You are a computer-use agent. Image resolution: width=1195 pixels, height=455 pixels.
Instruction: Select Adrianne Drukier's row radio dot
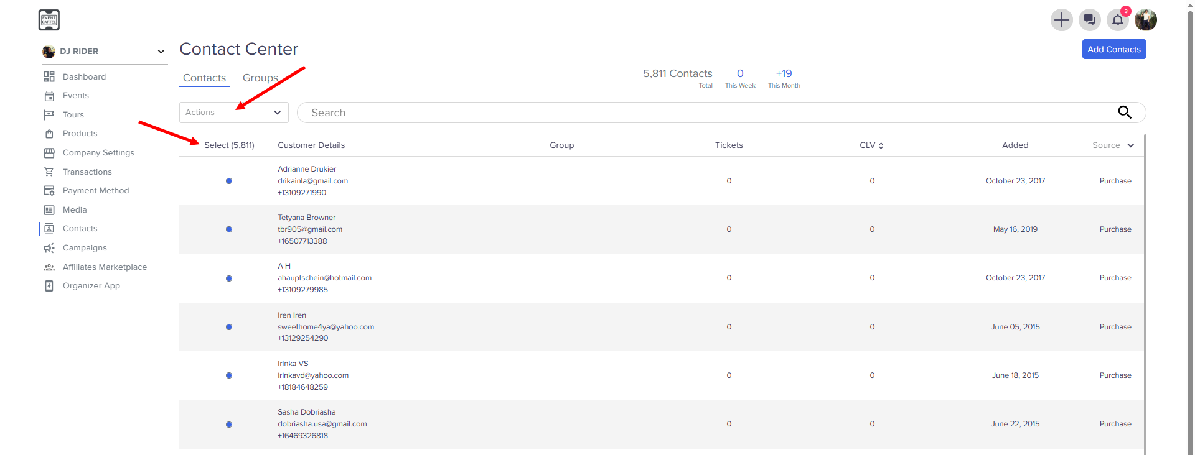coord(229,181)
